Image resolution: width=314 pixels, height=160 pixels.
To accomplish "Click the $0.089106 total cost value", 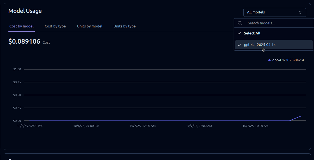I will 24,42.
